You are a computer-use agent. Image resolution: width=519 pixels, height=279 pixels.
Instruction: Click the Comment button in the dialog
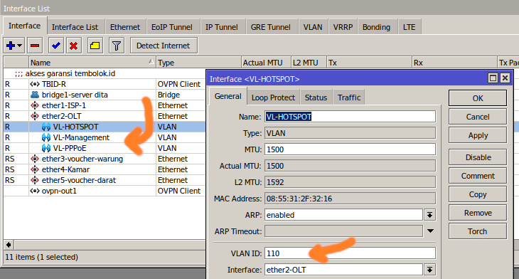coord(478,176)
